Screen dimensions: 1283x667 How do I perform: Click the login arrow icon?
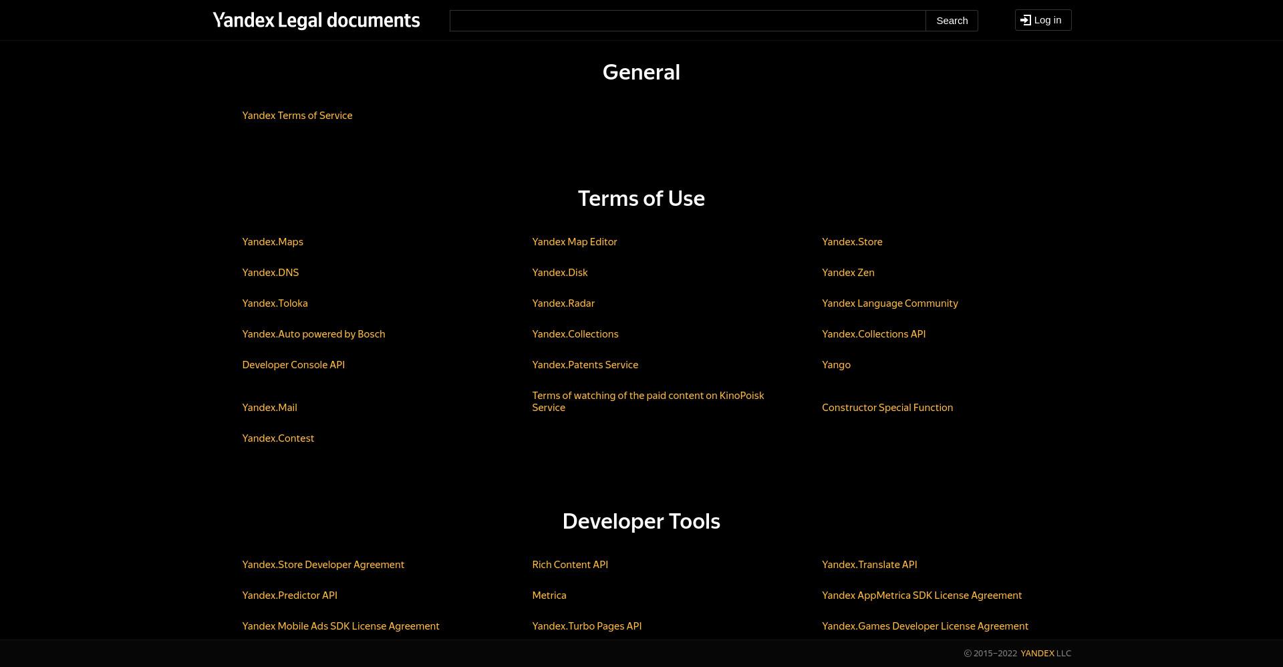click(x=1026, y=20)
